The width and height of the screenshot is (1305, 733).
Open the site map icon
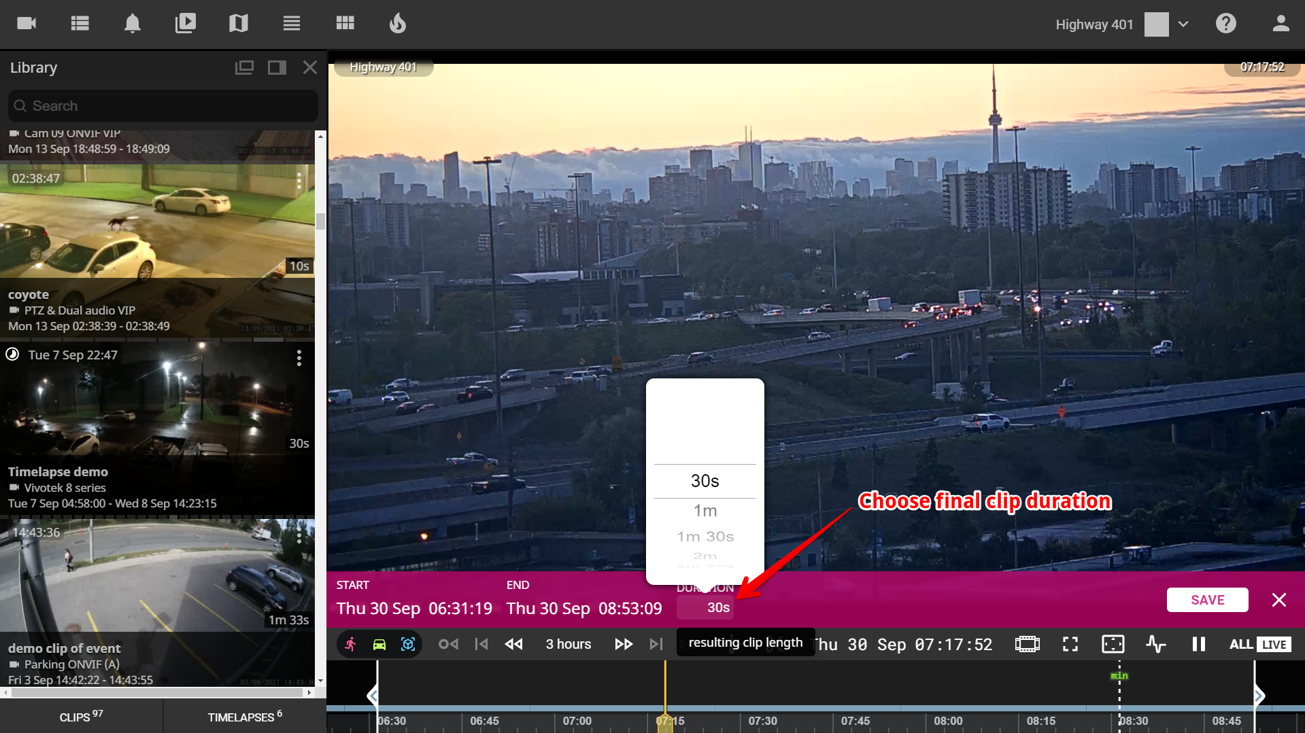[238, 24]
